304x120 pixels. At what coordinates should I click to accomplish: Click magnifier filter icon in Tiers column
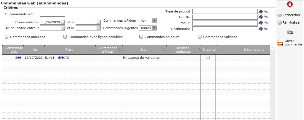tap(94, 50)
